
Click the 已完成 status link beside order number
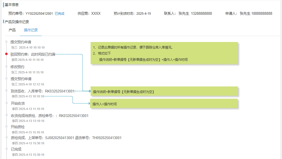tap(60, 14)
